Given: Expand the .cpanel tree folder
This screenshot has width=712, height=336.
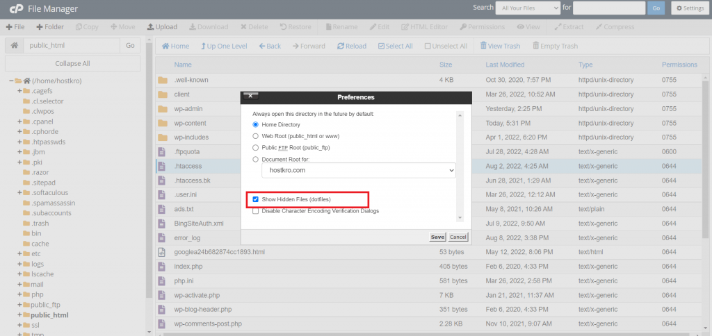Looking at the screenshot, I should [x=19, y=121].
